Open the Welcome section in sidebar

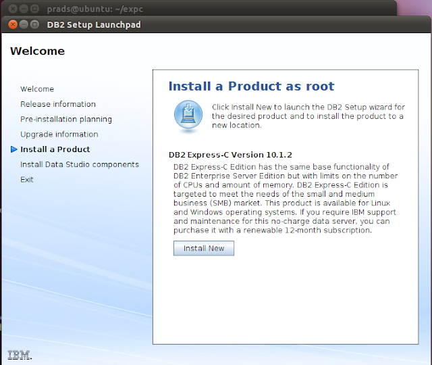pyautogui.click(x=37, y=89)
